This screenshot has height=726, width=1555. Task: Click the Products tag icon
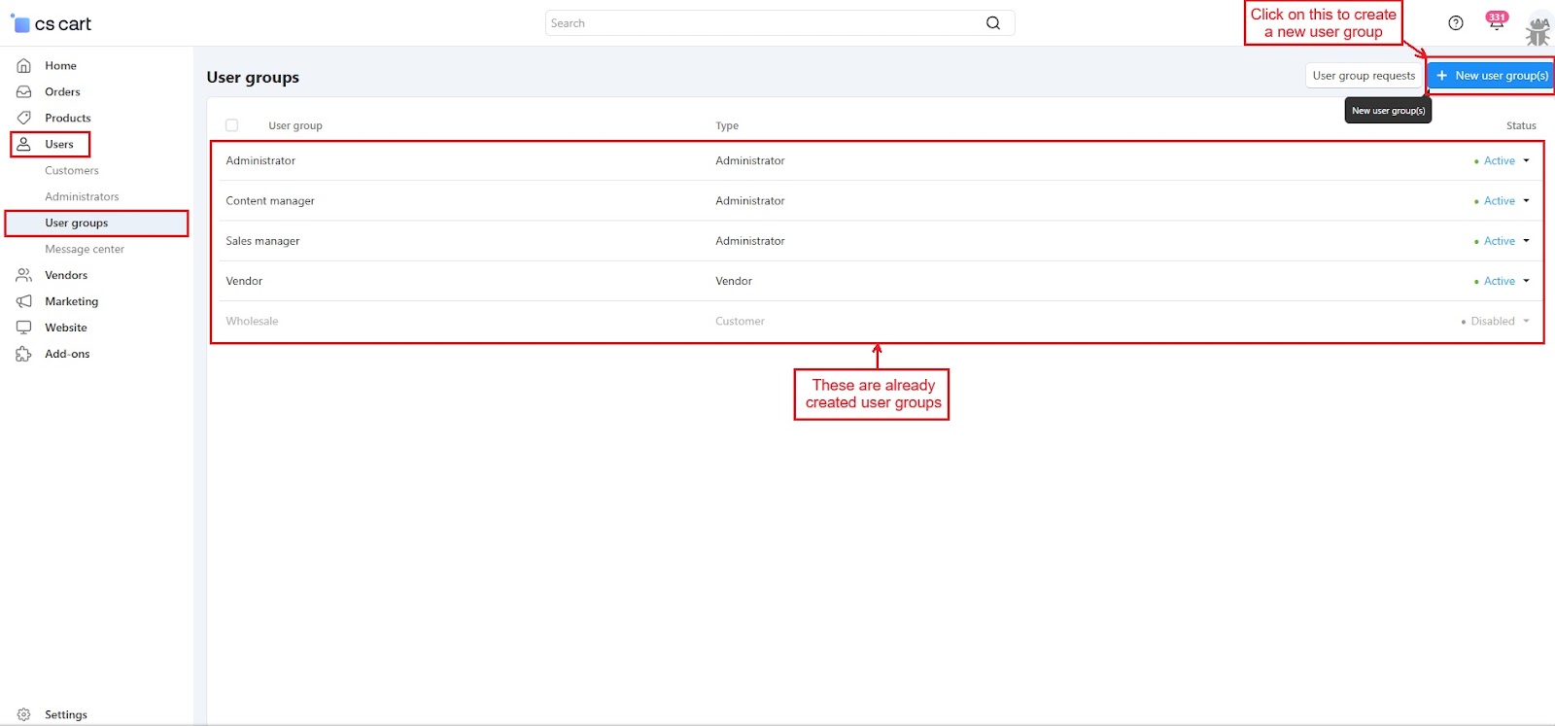coord(24,119)
